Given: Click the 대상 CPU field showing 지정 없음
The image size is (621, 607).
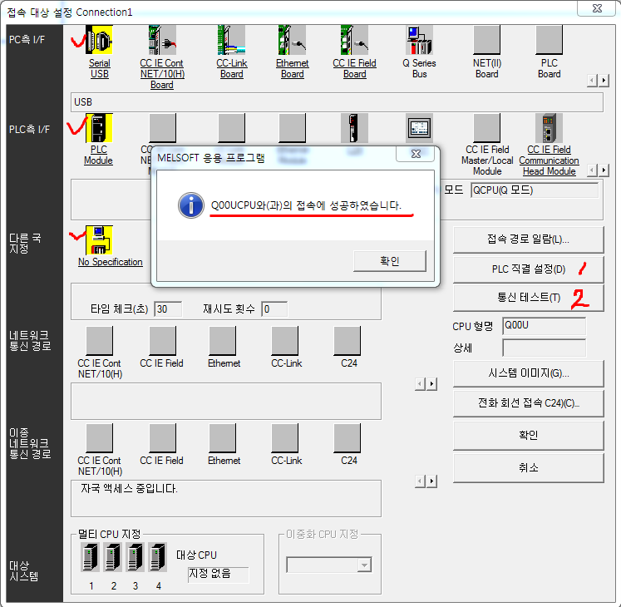Looking at the screenshot, I should tap(218, 575).
